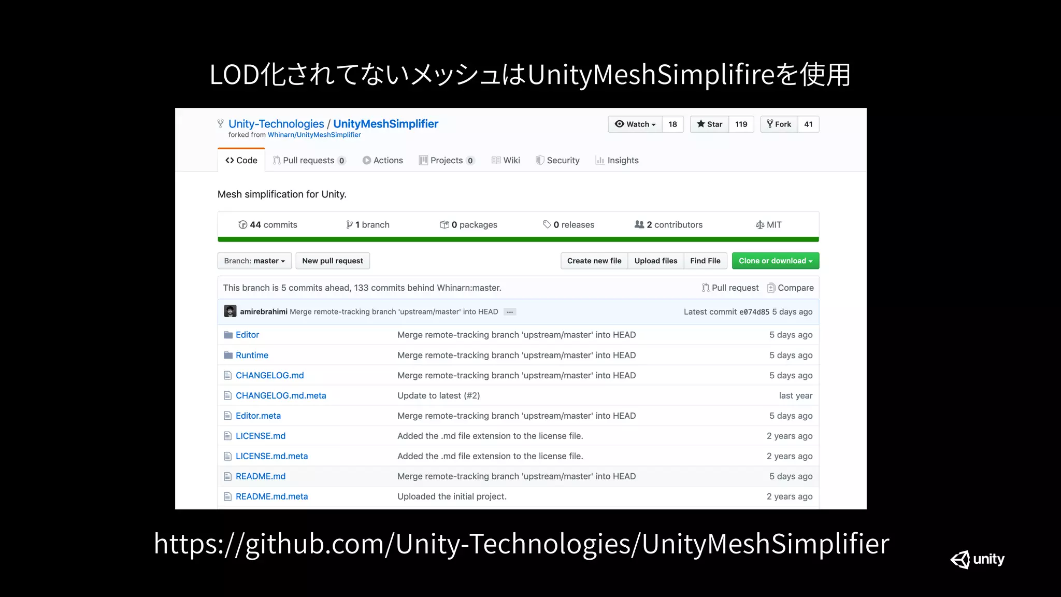Switch to the Wiki tab
Image resolution: width=1061 pixels, height=597 pixels.
[506, 160]
